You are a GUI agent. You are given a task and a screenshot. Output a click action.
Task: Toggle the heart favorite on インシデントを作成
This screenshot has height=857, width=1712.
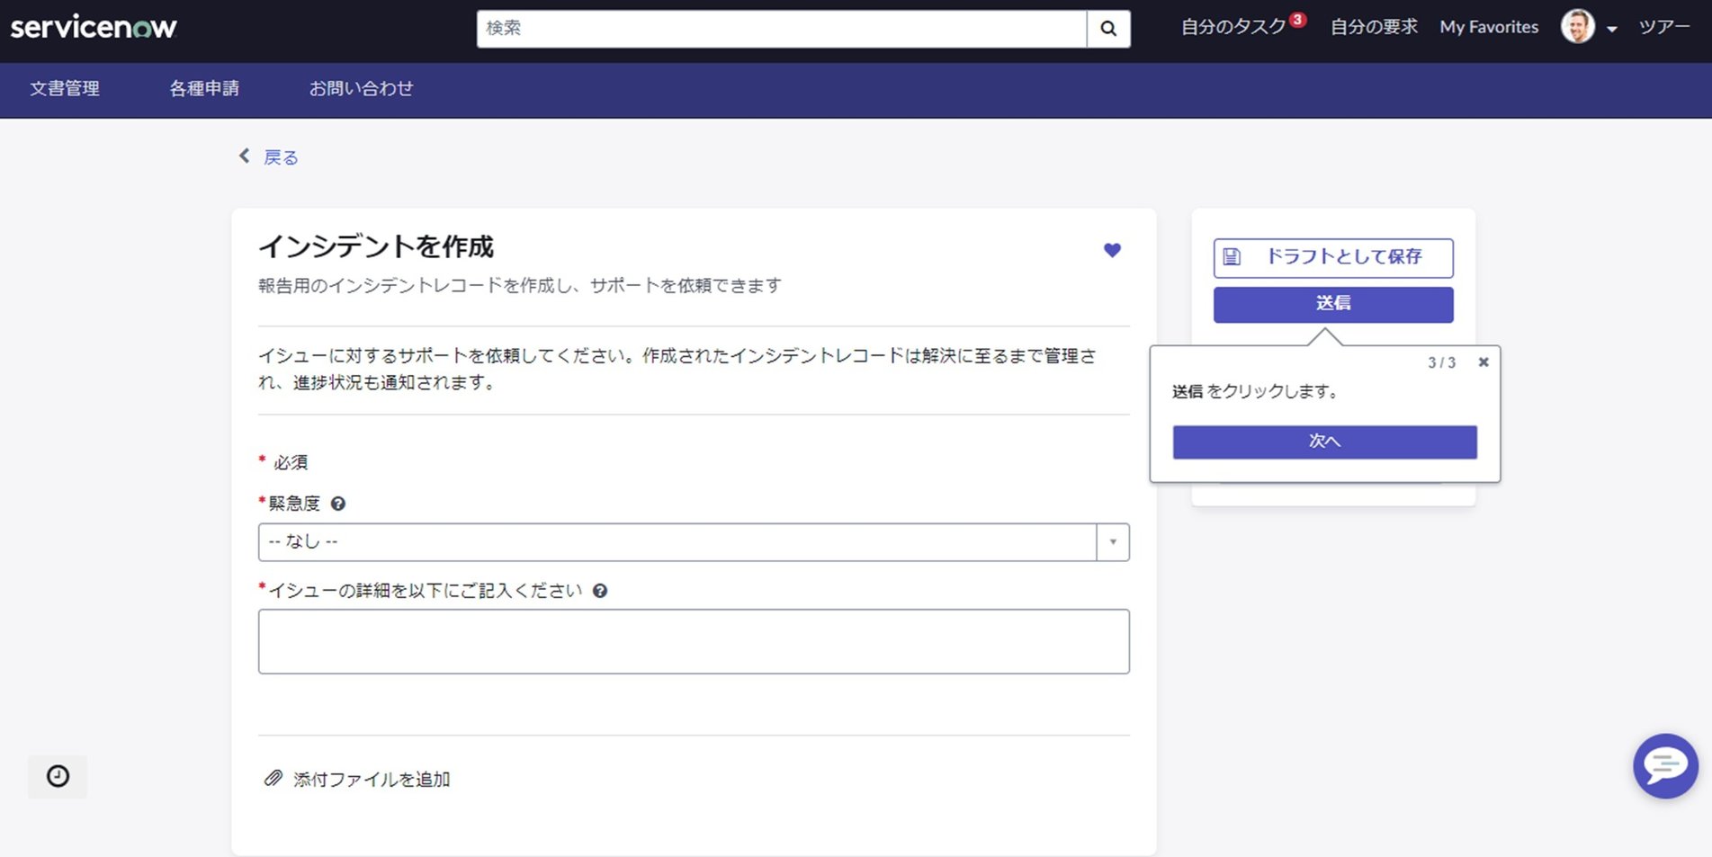point(1113,250)
